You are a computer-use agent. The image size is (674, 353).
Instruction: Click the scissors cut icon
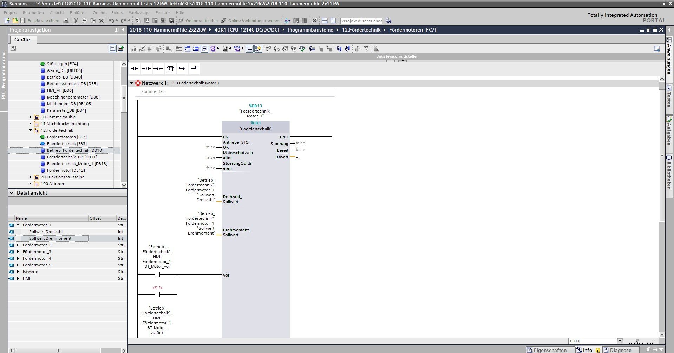76,21
